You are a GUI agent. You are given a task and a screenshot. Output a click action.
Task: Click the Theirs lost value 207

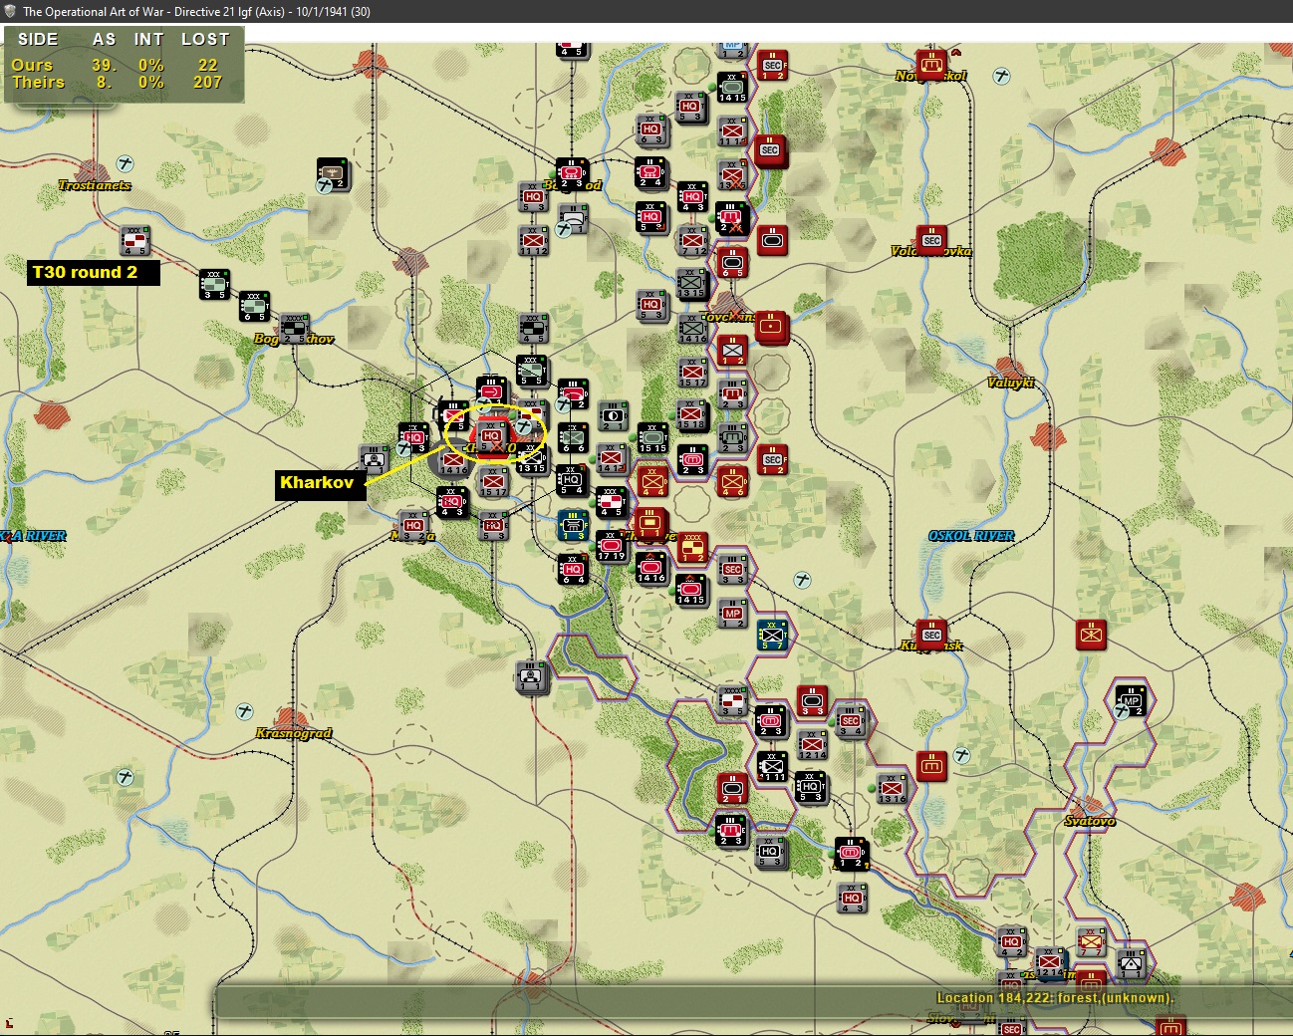pos(207,83)
